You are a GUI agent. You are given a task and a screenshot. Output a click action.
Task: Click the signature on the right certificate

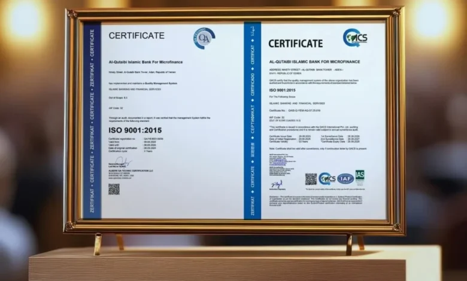point(277,185)
